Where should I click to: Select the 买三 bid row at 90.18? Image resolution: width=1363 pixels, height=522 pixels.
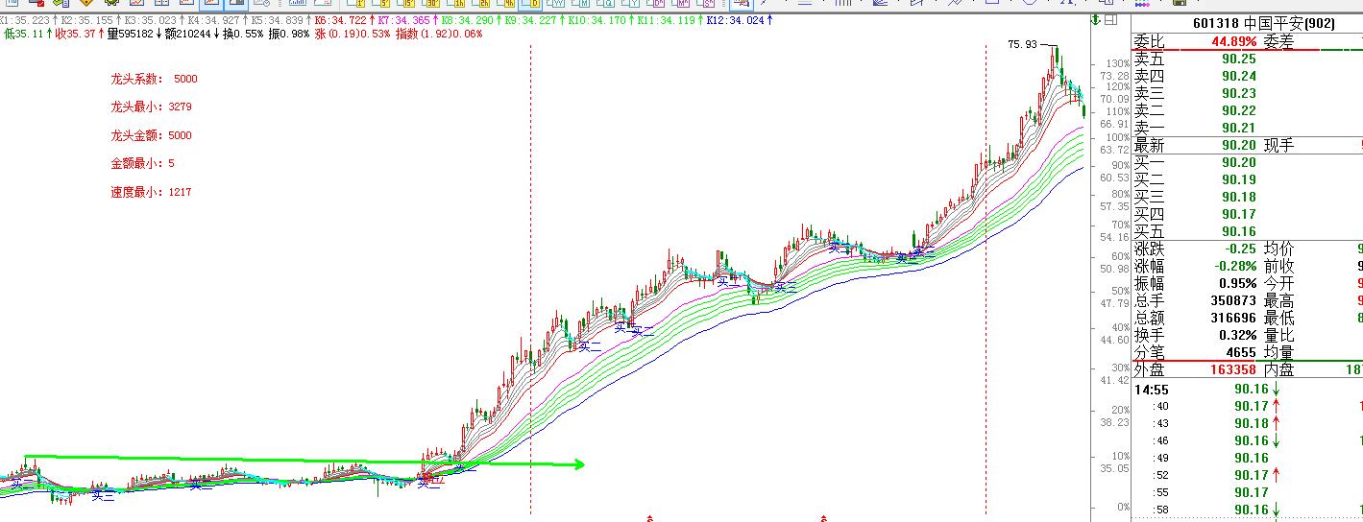point(1247,197)
